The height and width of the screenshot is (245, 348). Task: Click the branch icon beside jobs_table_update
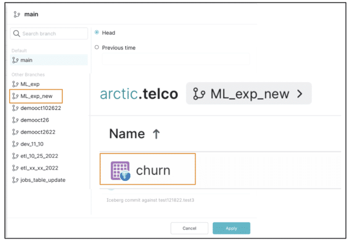[x=15, y=180]
